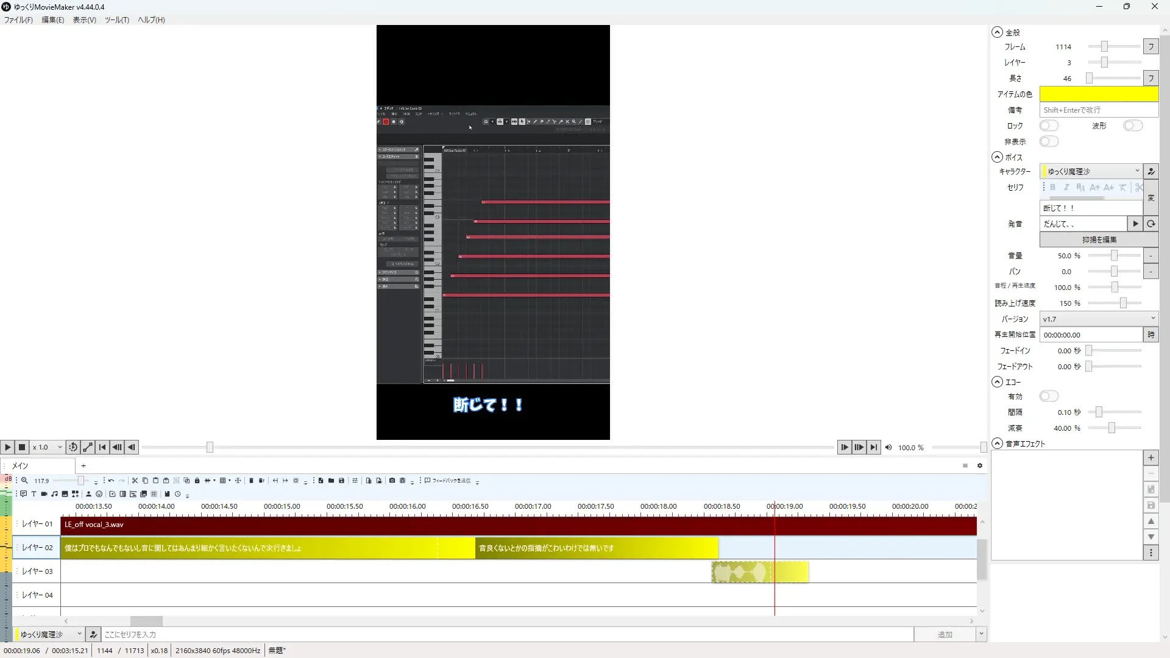Click the lock icon in timeline toolbar

point(197,481)
